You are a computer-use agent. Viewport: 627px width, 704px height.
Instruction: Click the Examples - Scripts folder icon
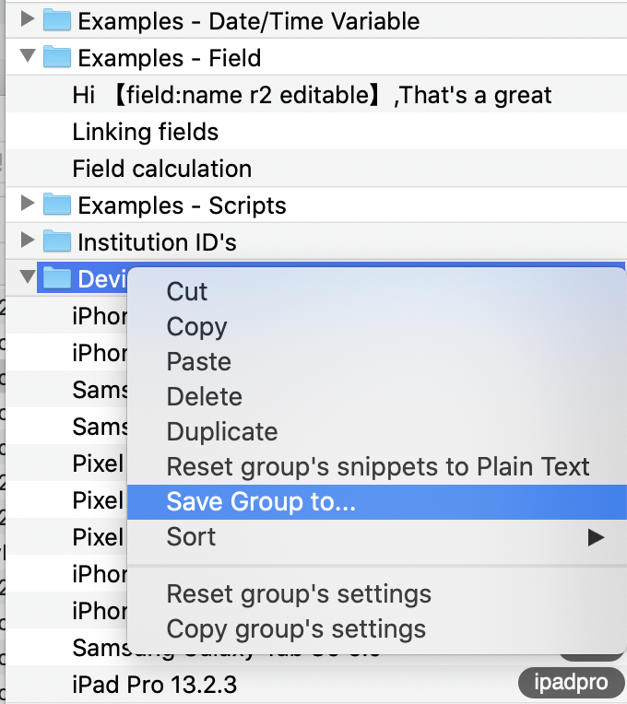pyautogui.click(x=57, y=205)
